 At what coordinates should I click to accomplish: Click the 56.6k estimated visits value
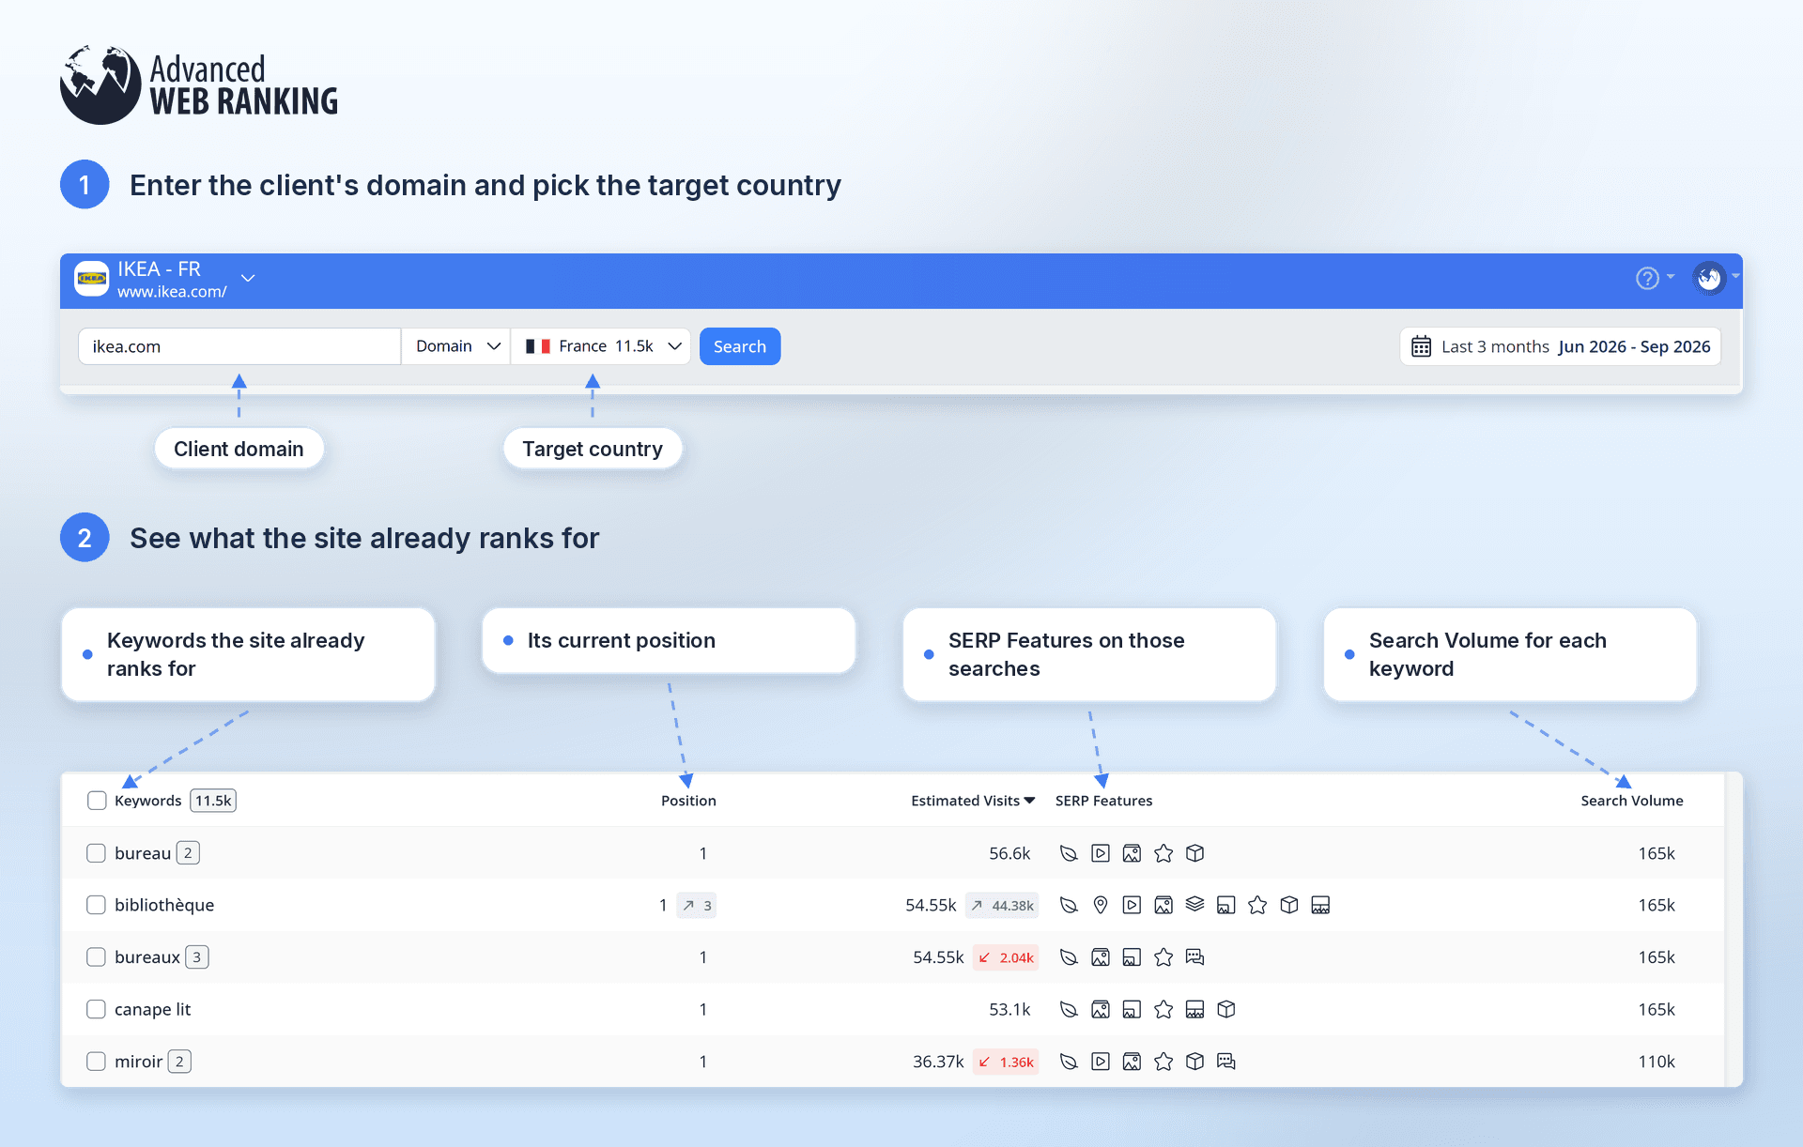(x=1009, y=853)
